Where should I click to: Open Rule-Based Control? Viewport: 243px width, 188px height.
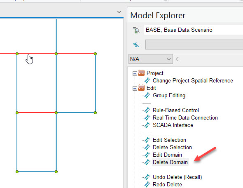tap(176, 110)
